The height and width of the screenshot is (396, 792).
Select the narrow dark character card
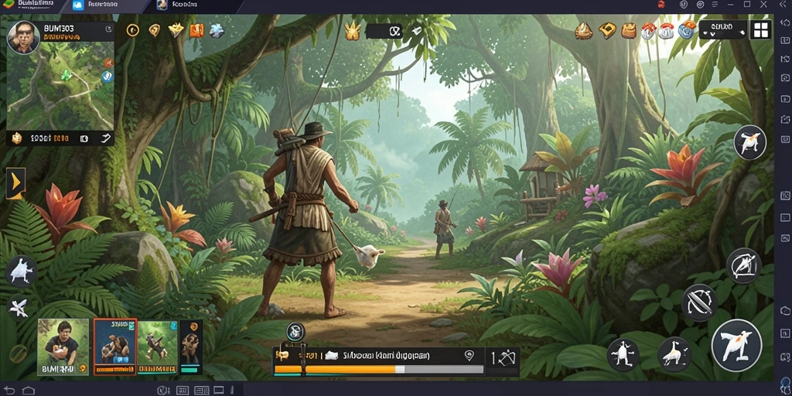[x=191, y=347]
